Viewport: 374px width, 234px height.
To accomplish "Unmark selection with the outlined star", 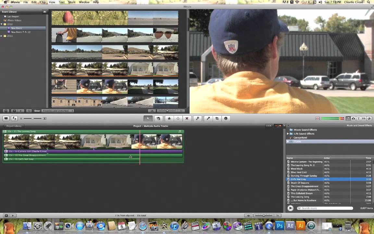I will [x=178, y=118].
